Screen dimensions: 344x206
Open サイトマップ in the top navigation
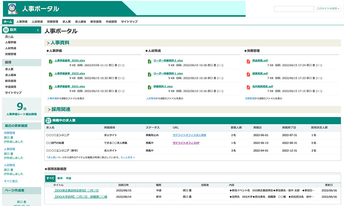[129, 22]
